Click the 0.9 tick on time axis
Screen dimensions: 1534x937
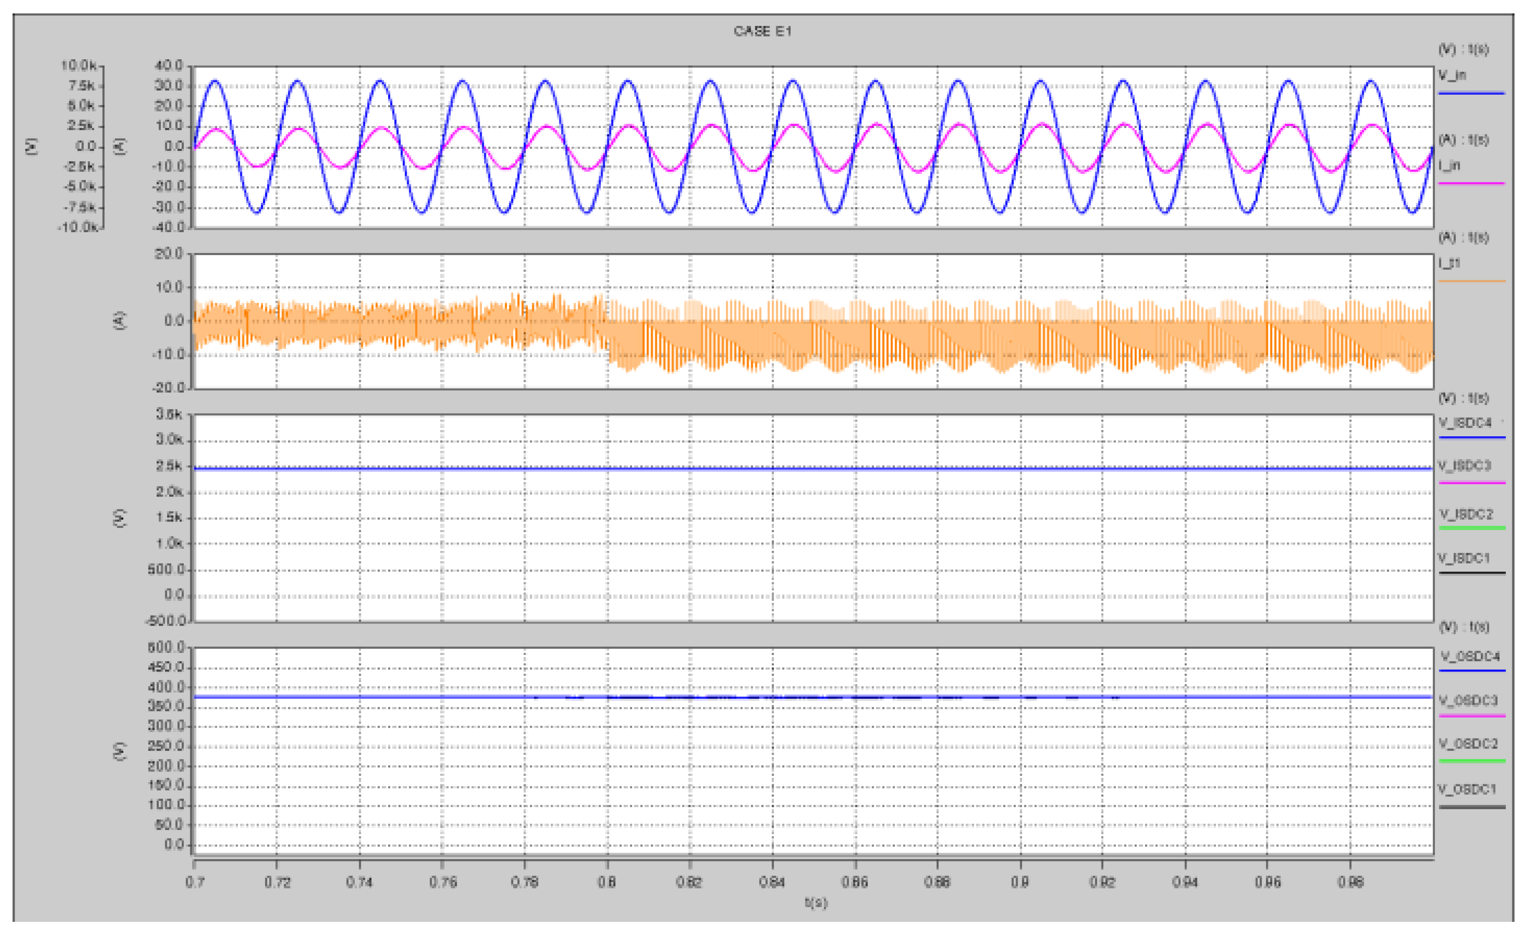(1020, 882)
